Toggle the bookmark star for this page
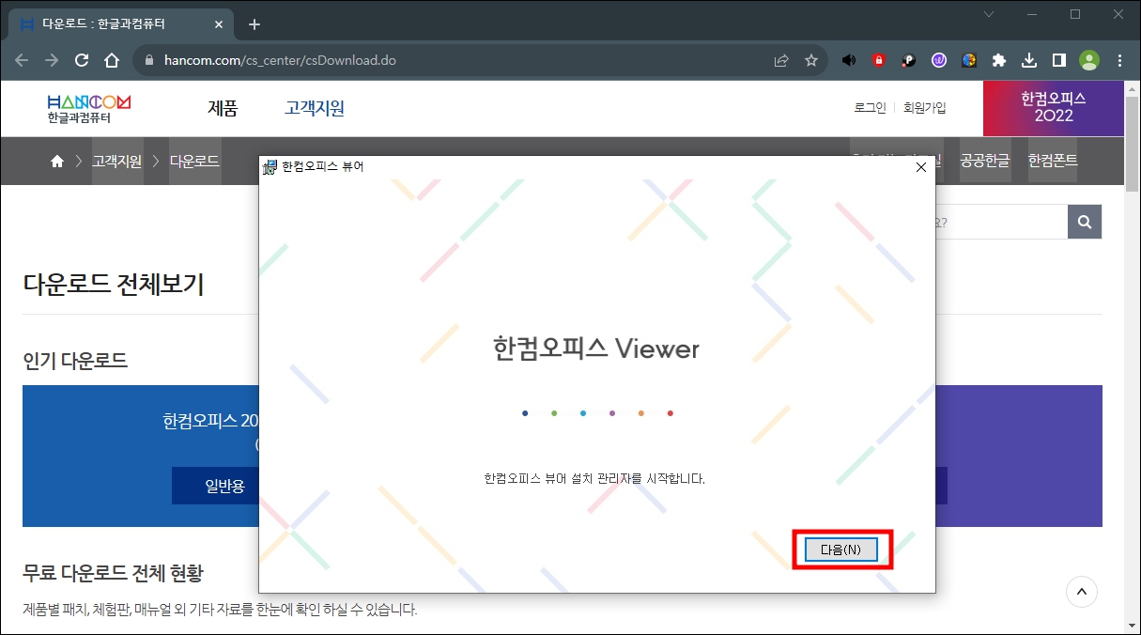1141x635 pixels. pyautogui.click(x=811, y=59)
